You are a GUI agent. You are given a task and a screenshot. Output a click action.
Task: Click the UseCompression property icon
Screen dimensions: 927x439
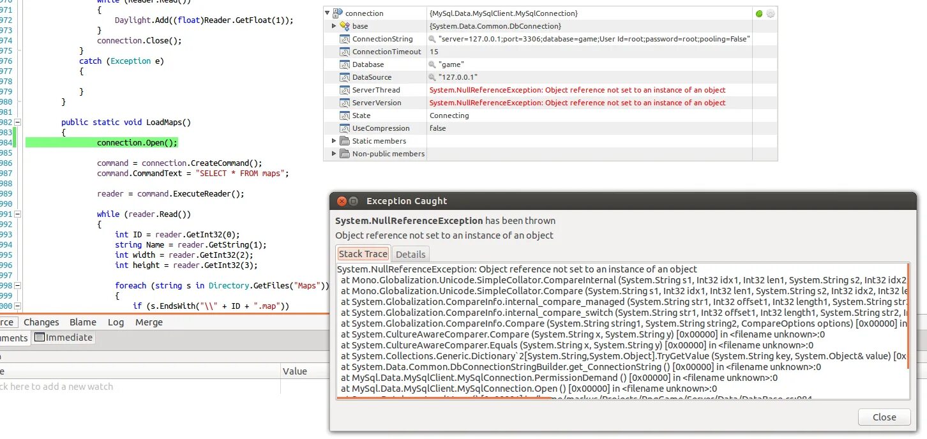pyautogui.click(x=345, y=128)
